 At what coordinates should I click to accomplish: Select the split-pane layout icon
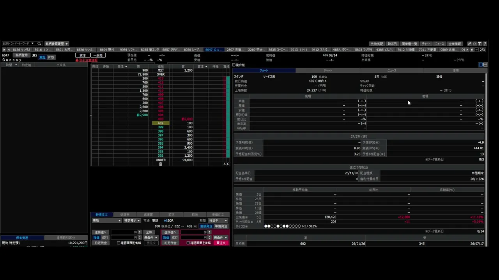click(485, 65)
